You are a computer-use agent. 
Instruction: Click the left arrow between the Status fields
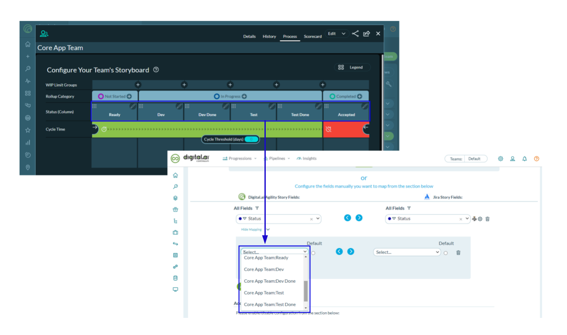tap(347, 218)
